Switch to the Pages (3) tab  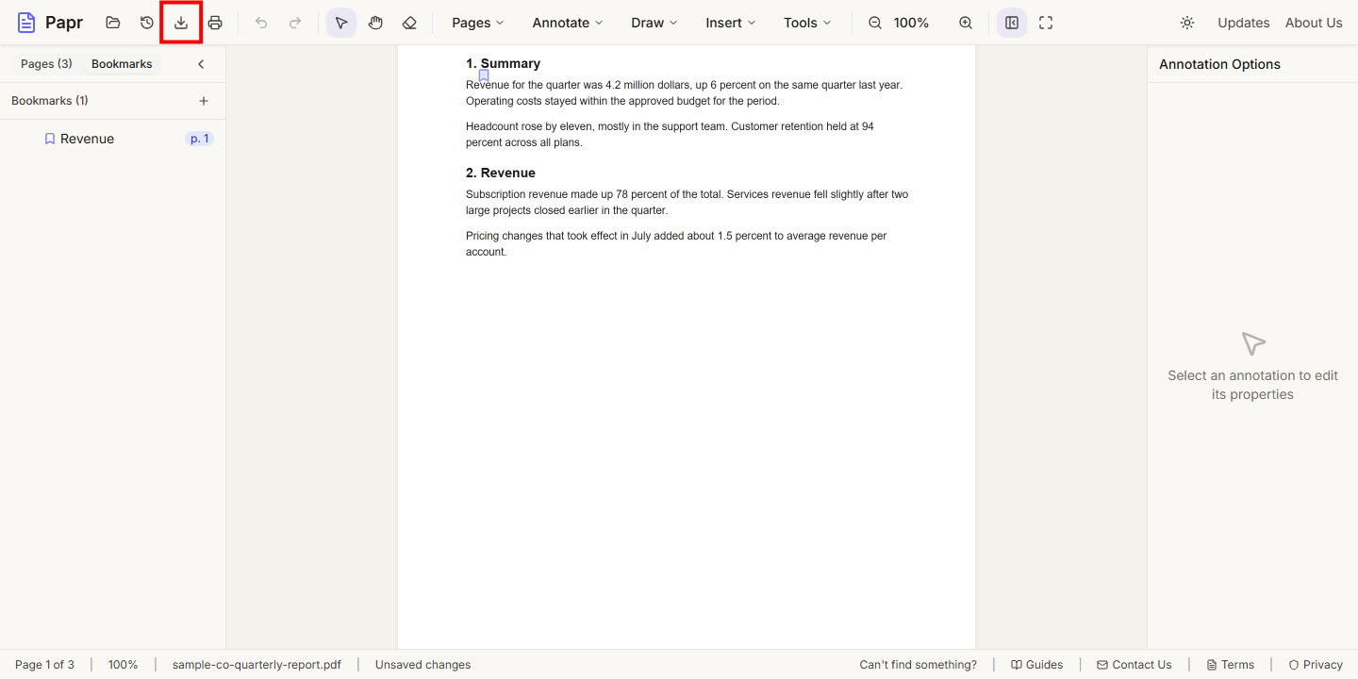(x=46, y=64)
